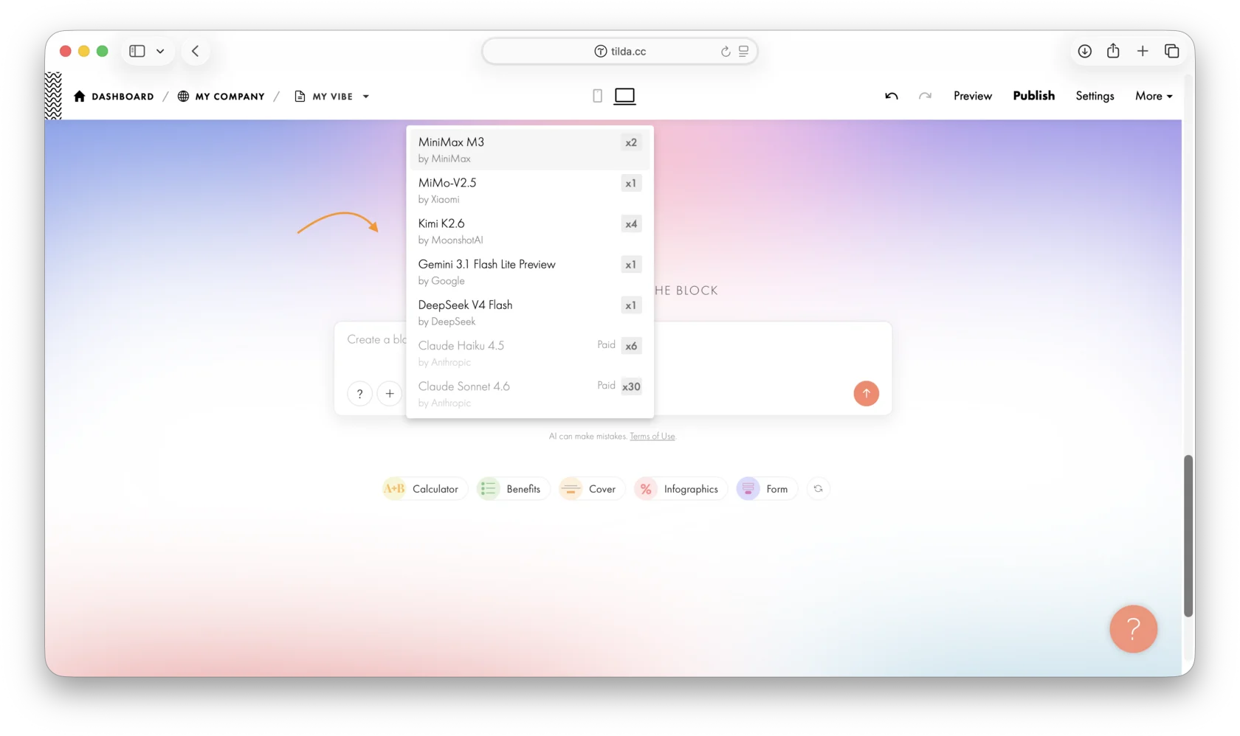The height and width of the screenshot is (736, 1240).
Task: Click the DASHBOARD breadcrumb text
Action: point(123,97)
